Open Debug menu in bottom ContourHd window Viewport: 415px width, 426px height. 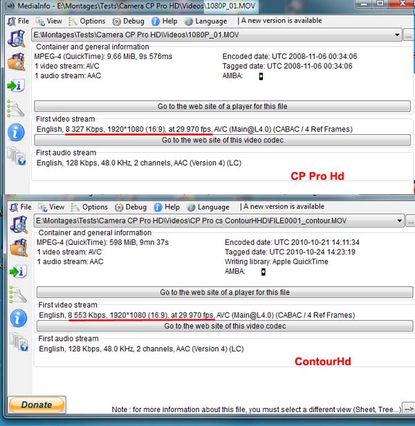[x=131, y=207]
